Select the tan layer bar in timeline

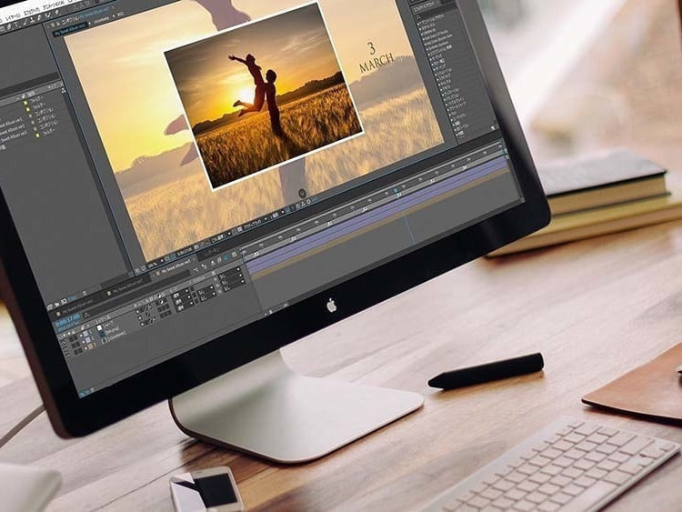pyautogui.click(x=380, y=223)
